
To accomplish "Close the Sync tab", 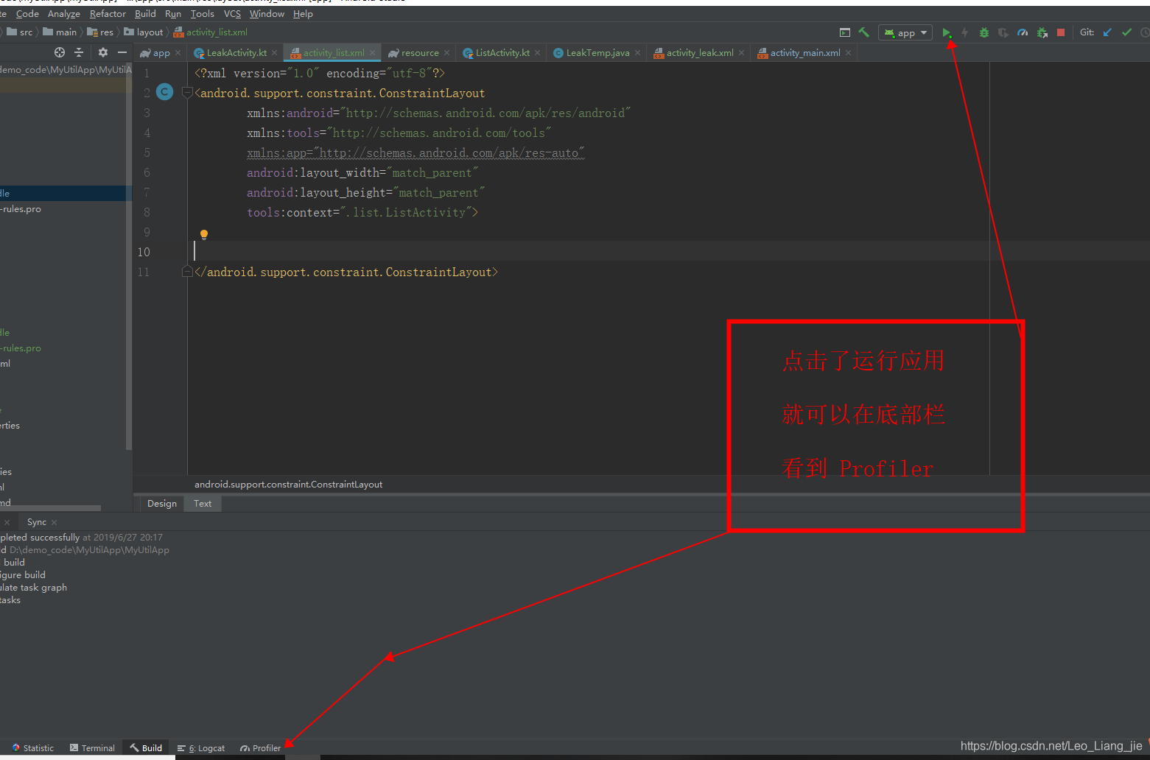I will (55, 522).
